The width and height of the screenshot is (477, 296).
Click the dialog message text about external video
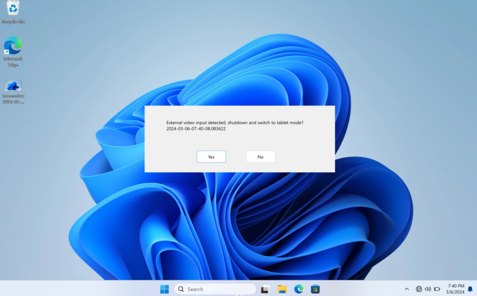click(x=235, y=123)
